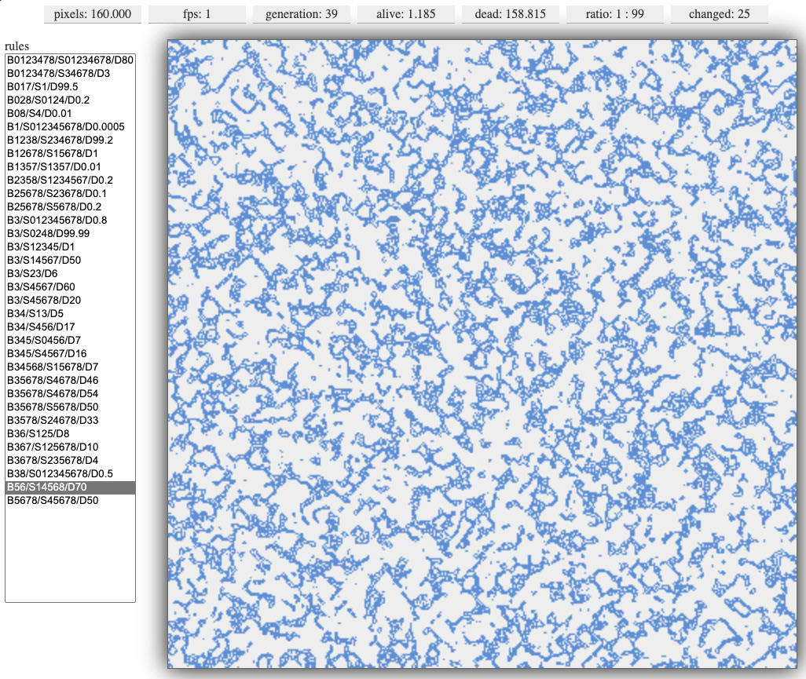Select rule B3/S0248/D99.99
806x679 pixels.
pos(71,234)
